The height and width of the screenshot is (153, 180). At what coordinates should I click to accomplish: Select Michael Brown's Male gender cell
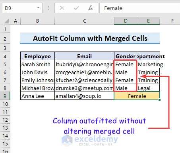pos(126,88)
